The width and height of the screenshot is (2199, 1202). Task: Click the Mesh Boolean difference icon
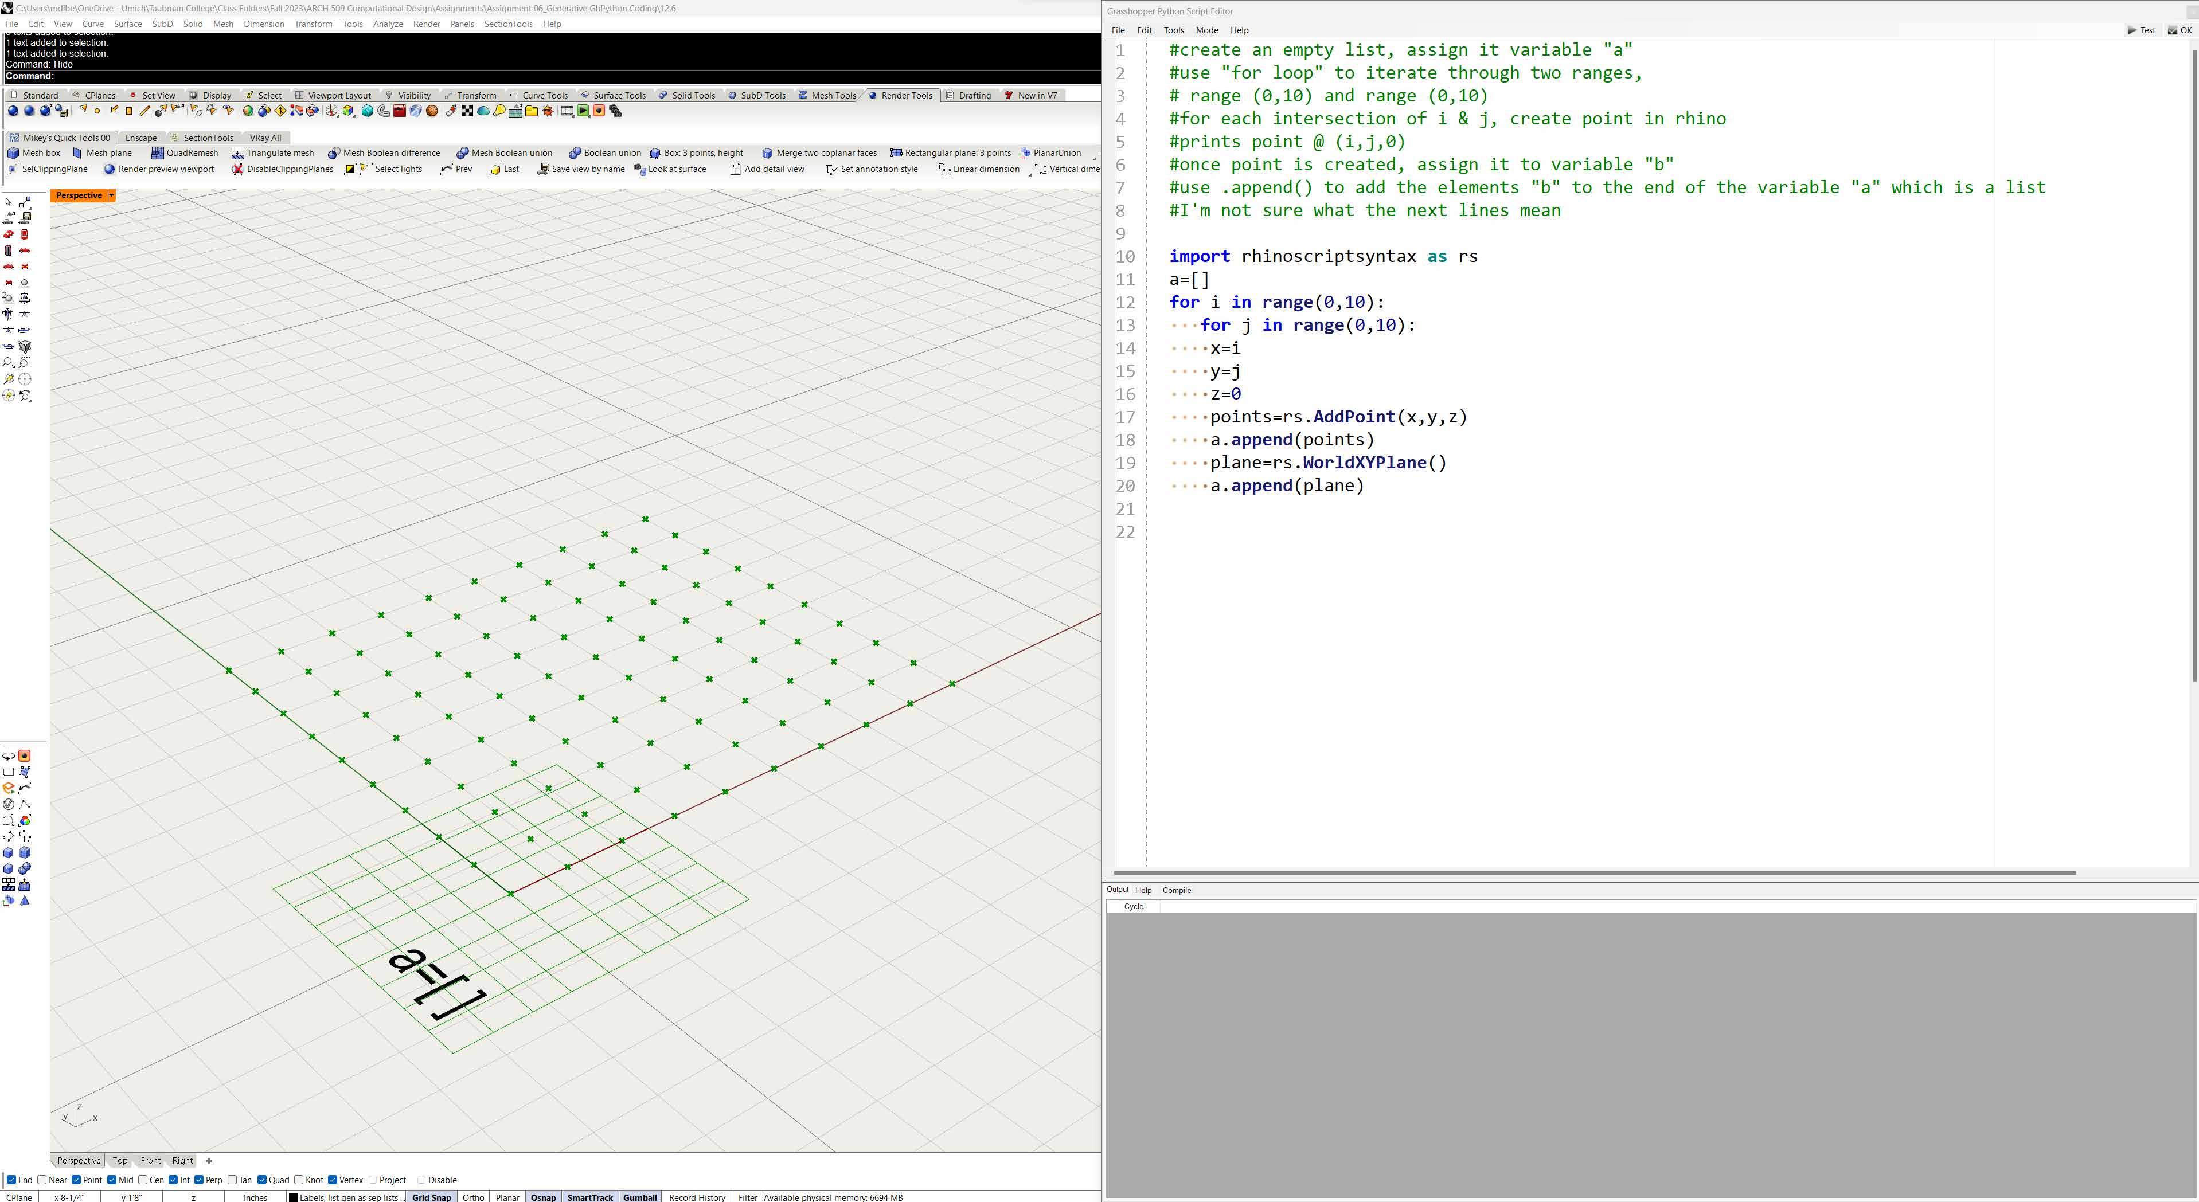pos(334,152)
